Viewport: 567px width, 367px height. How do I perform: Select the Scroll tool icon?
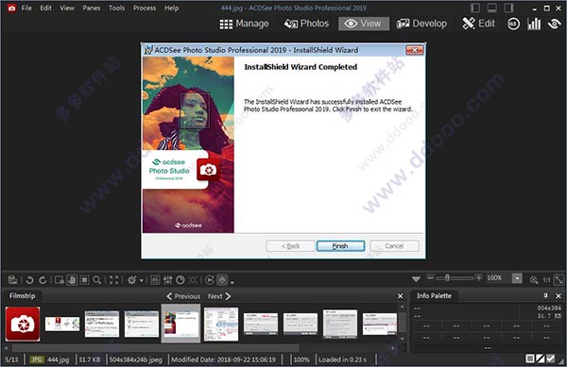[60, 280]
